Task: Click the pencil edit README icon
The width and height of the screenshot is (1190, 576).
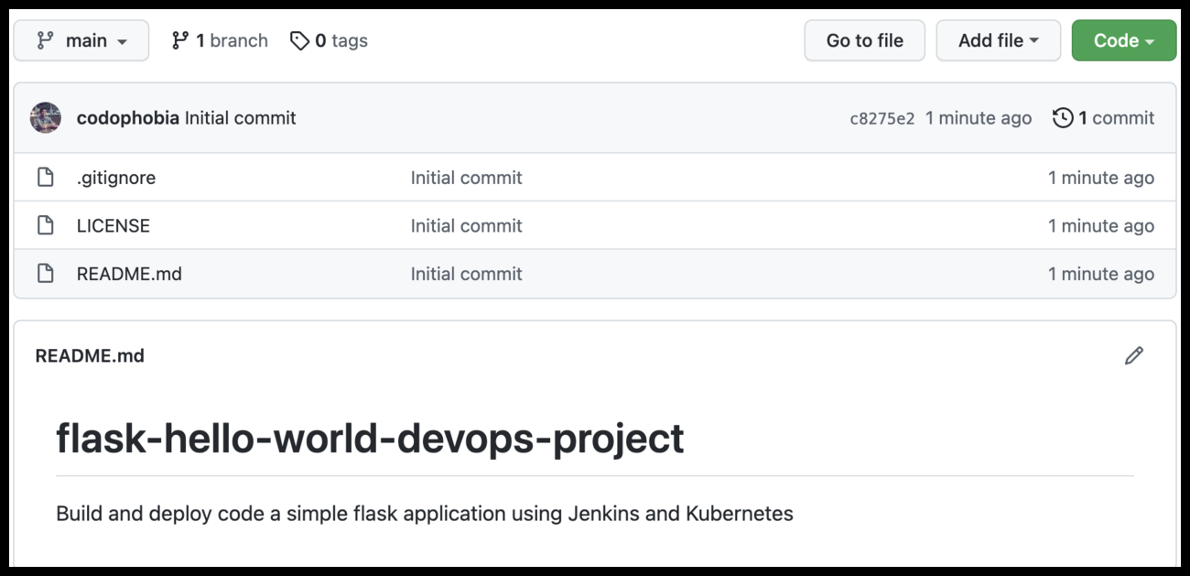Action: (1134, 356)
